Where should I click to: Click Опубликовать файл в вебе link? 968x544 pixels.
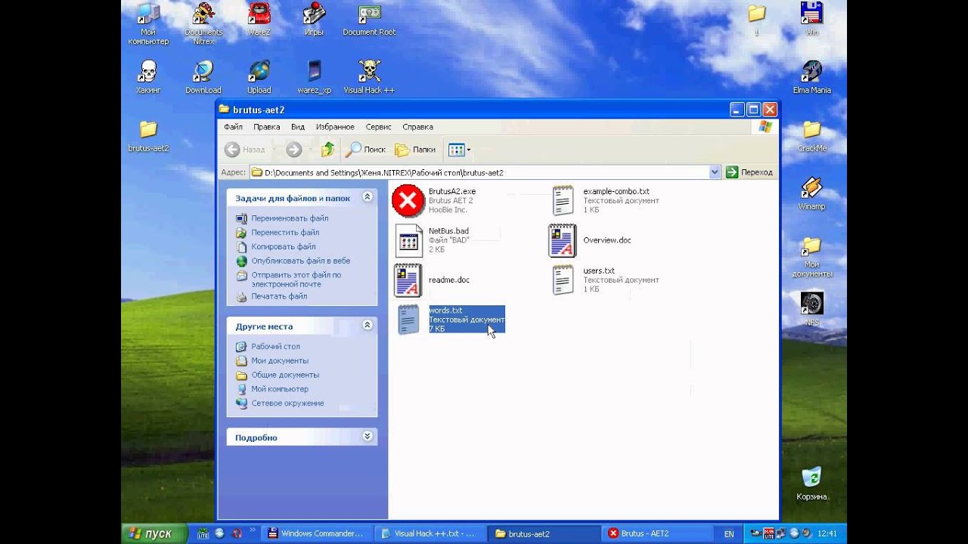301,261
